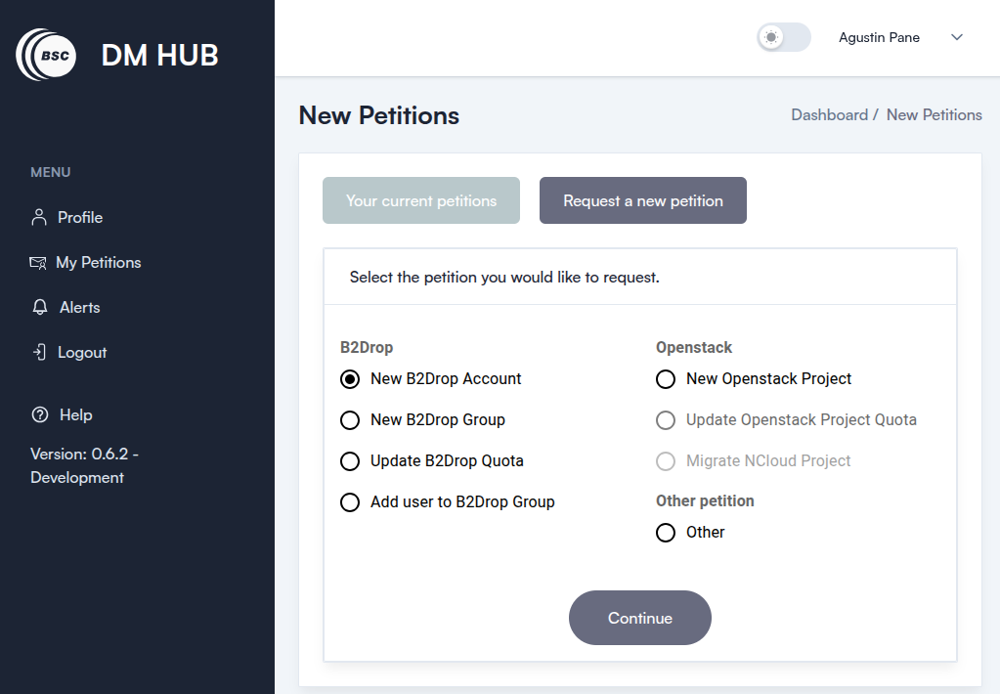Click the Openstack section heading
The height and width of the screenshot is (694, 1000).
(x=694, y=348)
